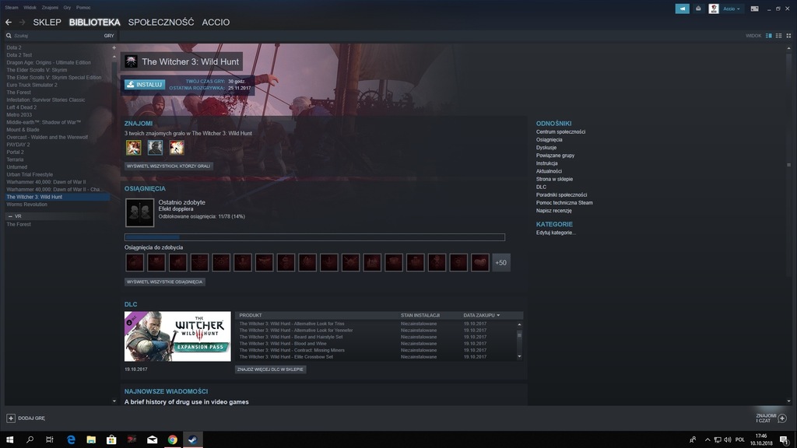The width and height of the screenshot is (797, 448).
Task: Open the Pomoc menu
Action: click(x=83, y=8)
